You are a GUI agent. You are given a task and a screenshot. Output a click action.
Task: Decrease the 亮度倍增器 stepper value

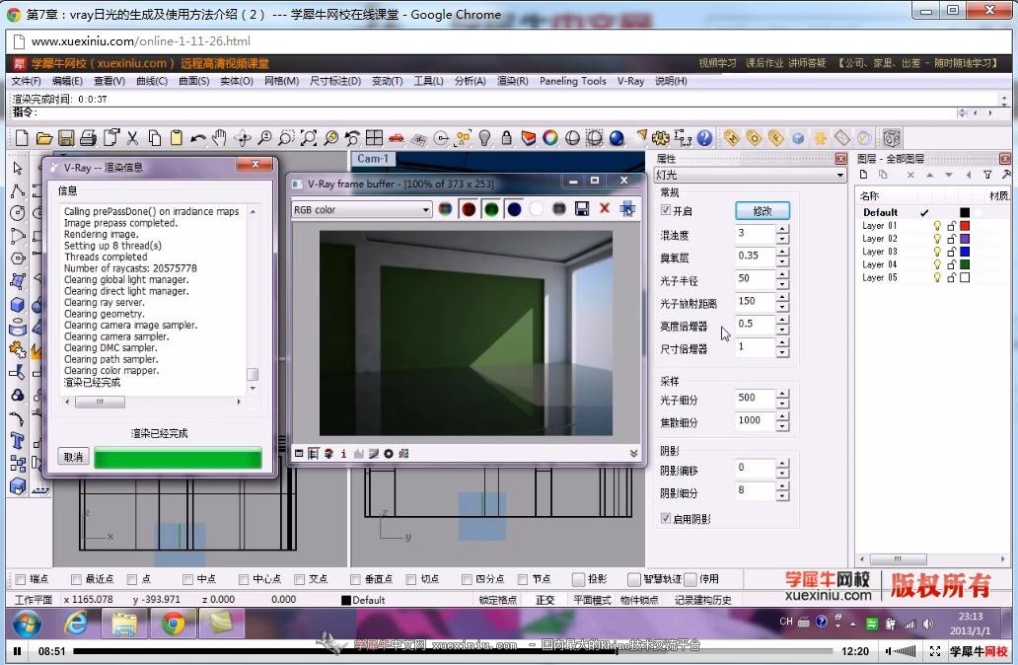782,330
